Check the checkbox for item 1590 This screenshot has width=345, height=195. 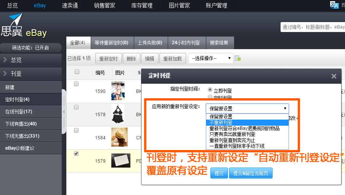pos(76,84)
